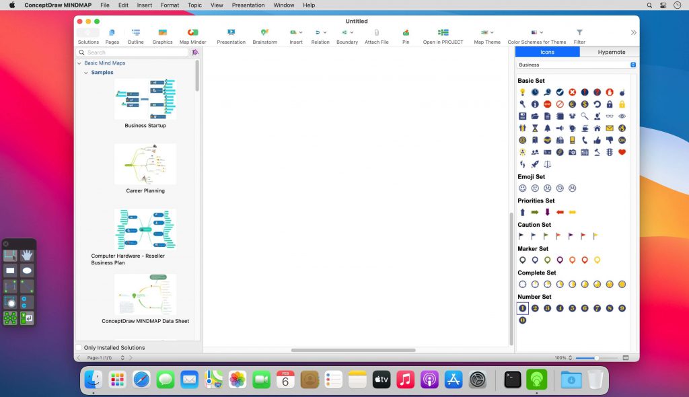Pick the red flag from the Caution Set

tap(558, 236)
